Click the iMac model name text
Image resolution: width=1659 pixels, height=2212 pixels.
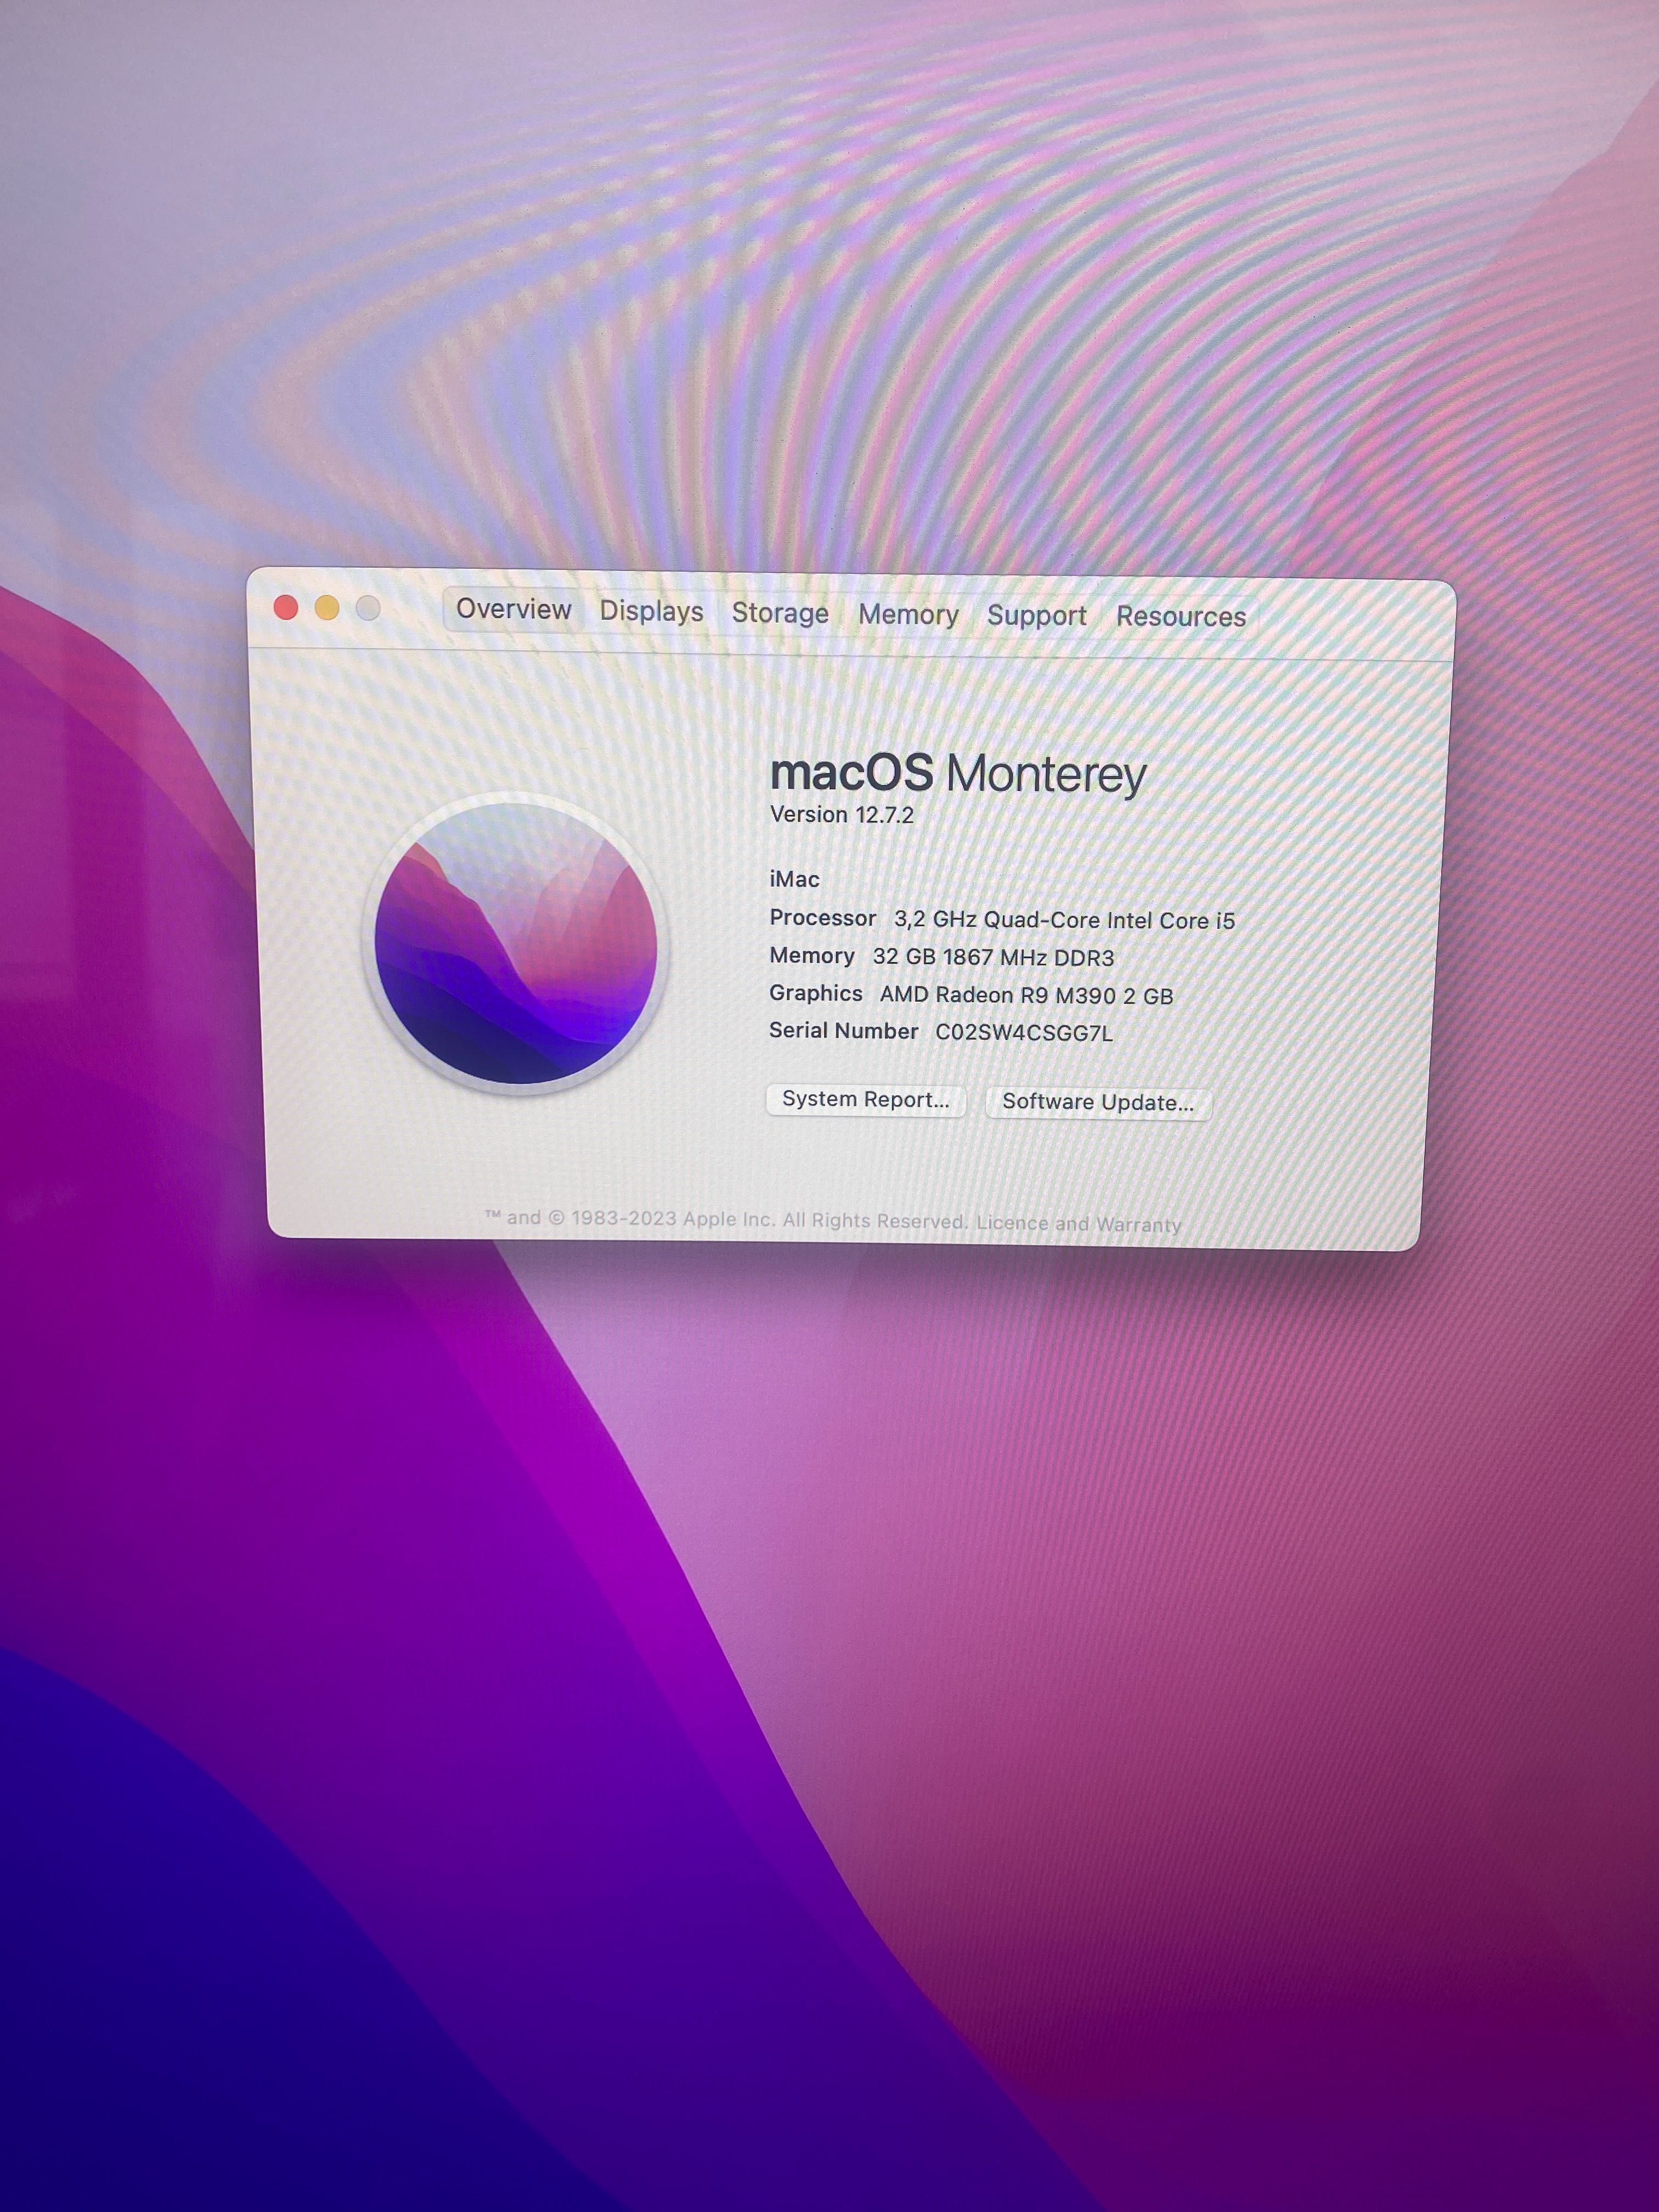(x=794, y=879)
